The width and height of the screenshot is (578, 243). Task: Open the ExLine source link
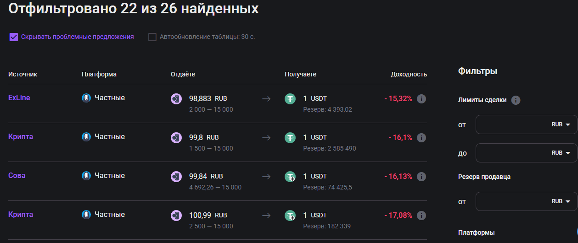click(19, 97)
